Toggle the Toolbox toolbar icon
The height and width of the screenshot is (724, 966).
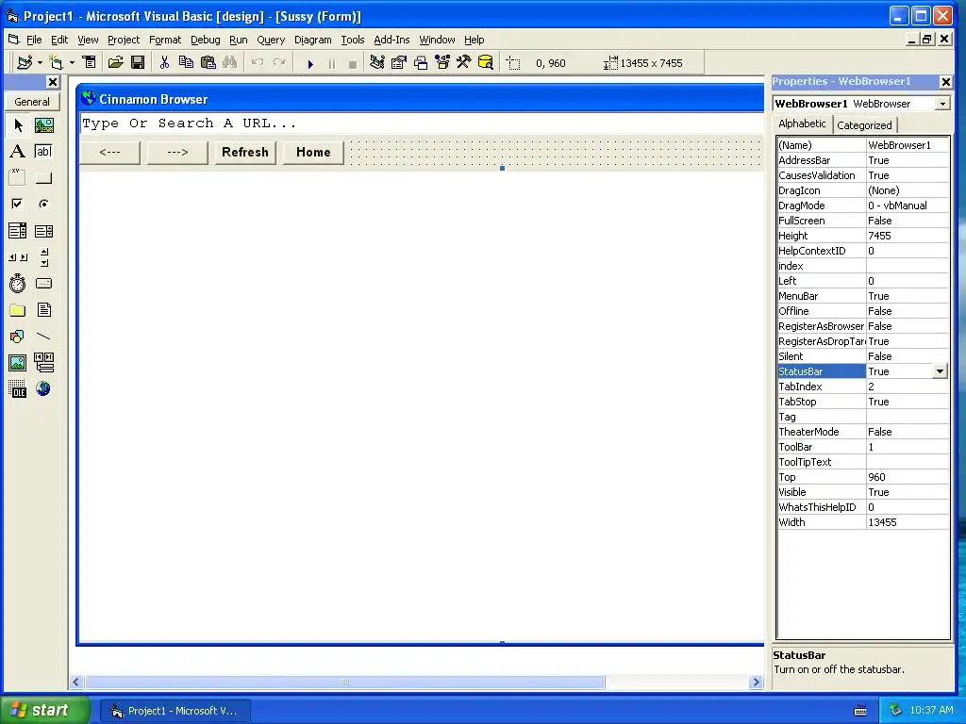point(463,63)
